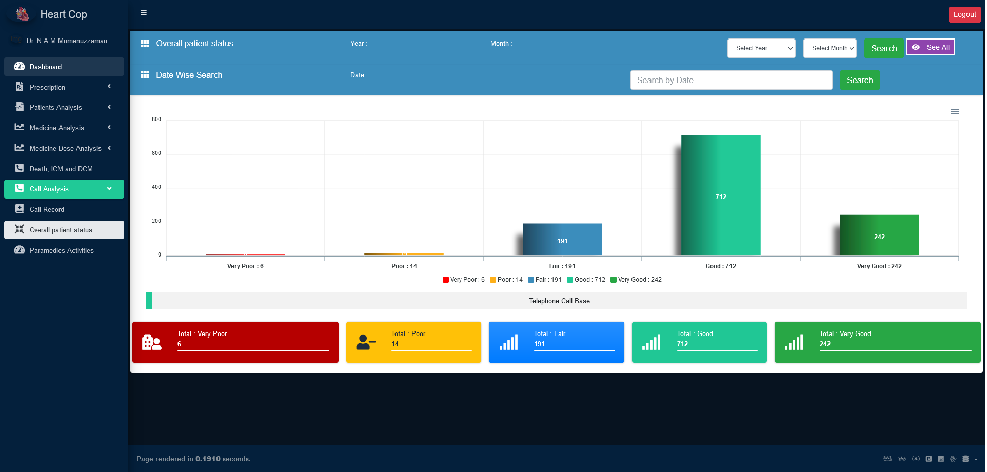This screenshot has height=472, width=987.
Task: Click the hamburger sidebar toggle icon
Action: pos(144,13)
